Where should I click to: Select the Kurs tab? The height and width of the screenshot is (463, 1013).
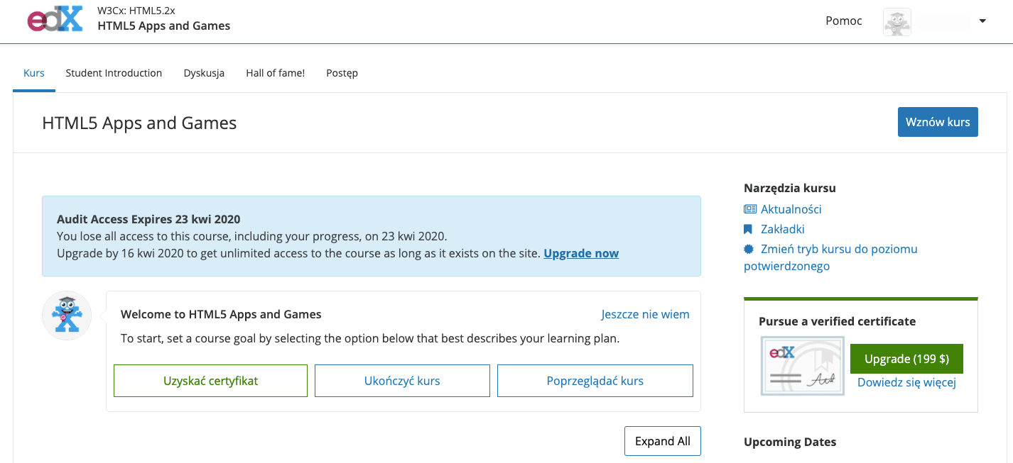(34, 73)
